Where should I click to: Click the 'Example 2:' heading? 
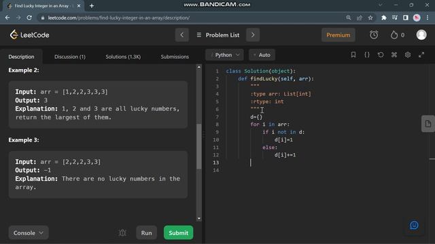coord(24,70)
